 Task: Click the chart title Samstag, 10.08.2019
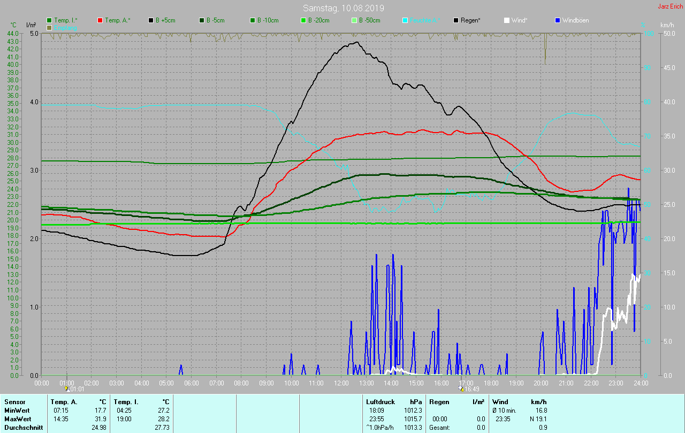pos(343,8)
